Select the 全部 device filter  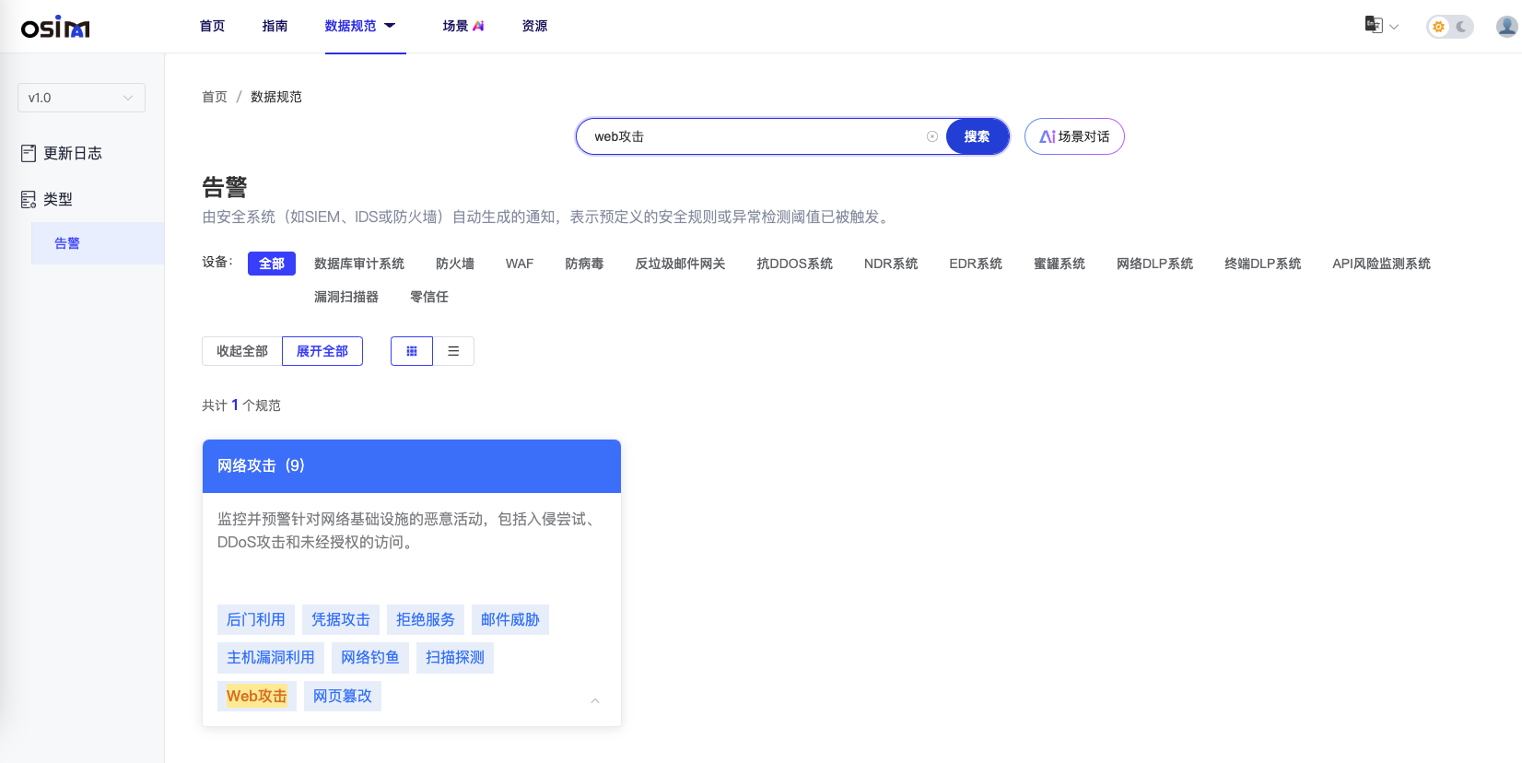tap(272, 264)
